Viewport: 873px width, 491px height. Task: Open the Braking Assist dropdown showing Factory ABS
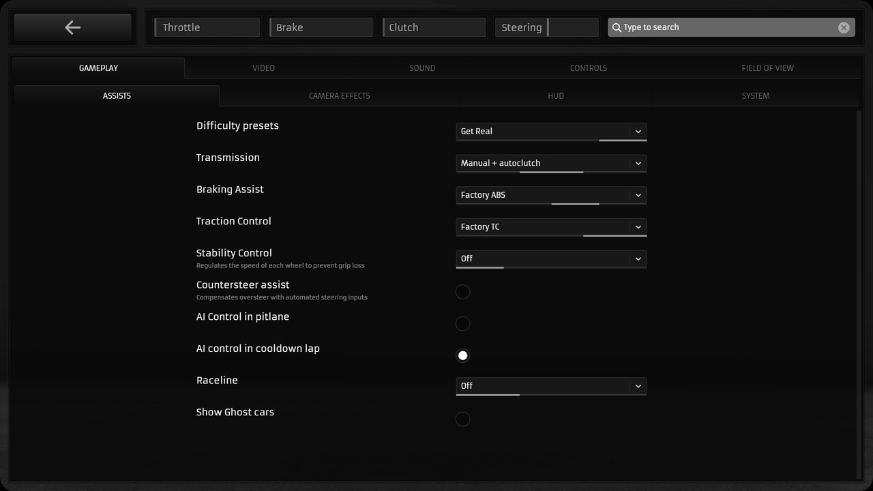(551, 195)
